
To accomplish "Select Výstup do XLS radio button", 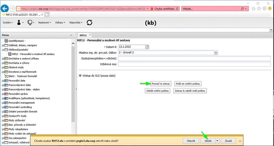I will [x=80, y=75].
